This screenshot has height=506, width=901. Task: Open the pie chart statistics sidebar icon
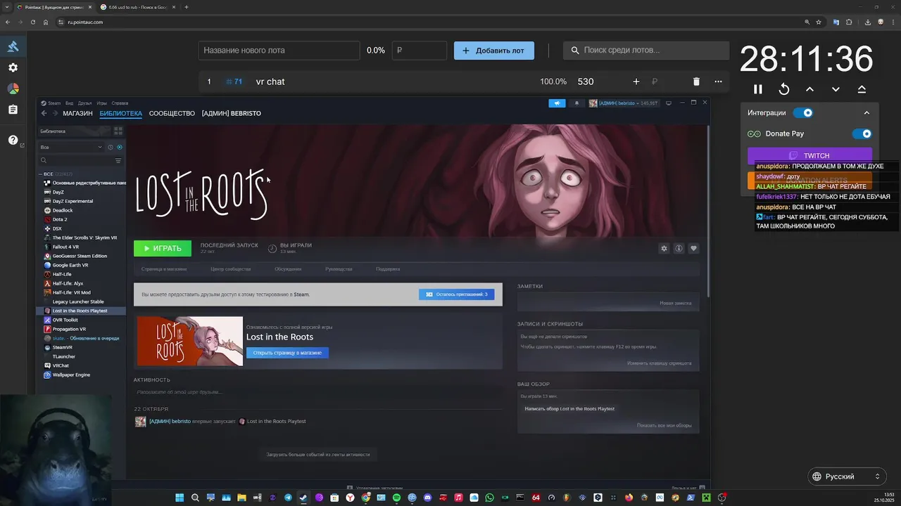point(13,89)
